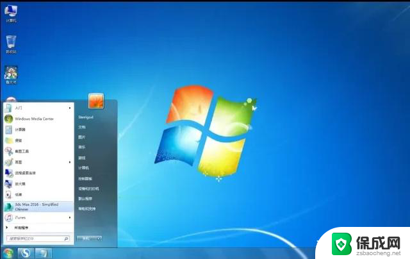Launch Windows Media Center from Start menu

[38, 119]
